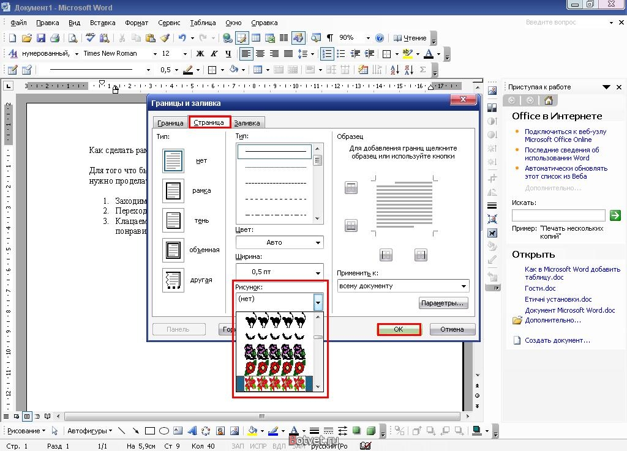Viewport: 627px width, 451px height.
Task: Click the Print icon in toolbar
Action: 54,38
